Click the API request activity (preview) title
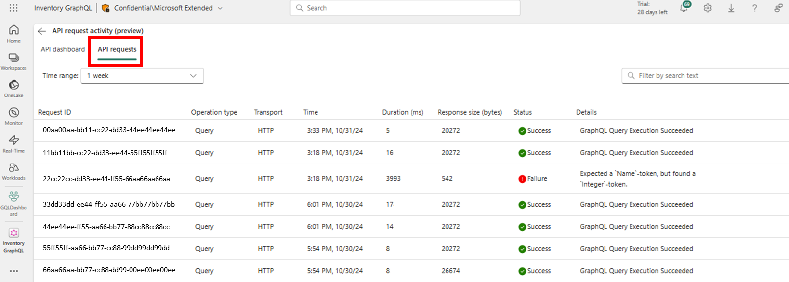789x282 pixels. pyautogui.click(x=98, y=31)
